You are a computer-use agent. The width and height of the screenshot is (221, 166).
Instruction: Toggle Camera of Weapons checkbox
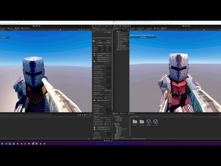coord(105,107)
